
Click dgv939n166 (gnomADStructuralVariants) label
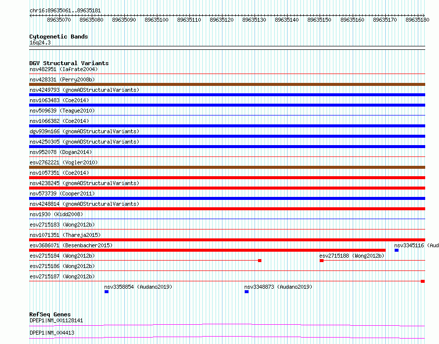(84, 131)
